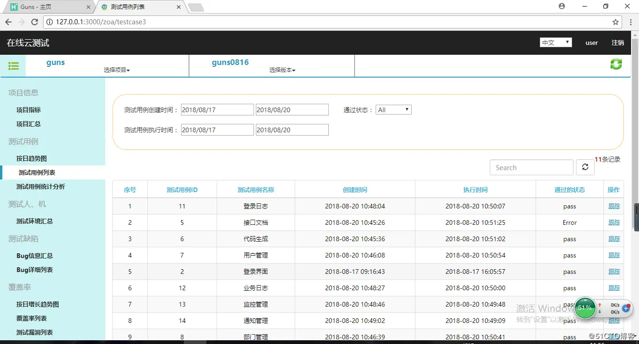Click the blue download speed icon near 51%

pos(626,308)
